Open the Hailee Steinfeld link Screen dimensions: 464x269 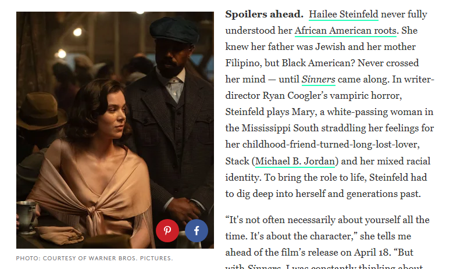pos(344,14)
